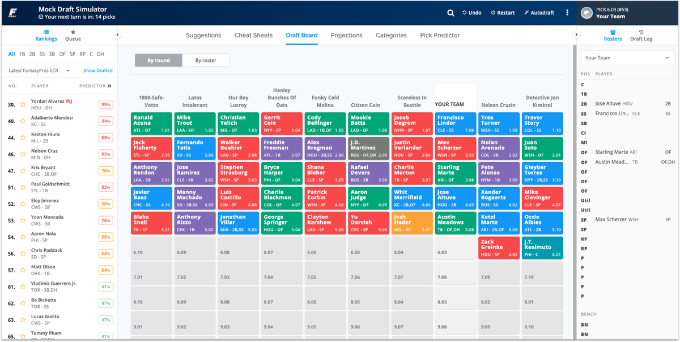Toggle the By round view

click(x=159, y=60)
